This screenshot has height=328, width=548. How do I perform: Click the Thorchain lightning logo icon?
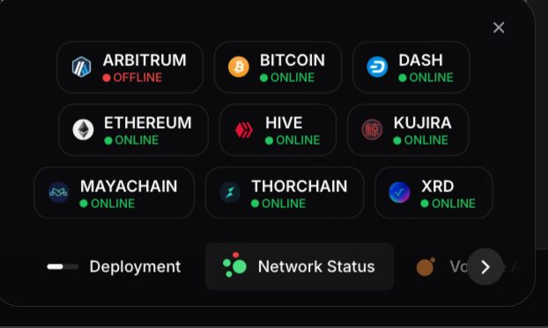[230, 192]
